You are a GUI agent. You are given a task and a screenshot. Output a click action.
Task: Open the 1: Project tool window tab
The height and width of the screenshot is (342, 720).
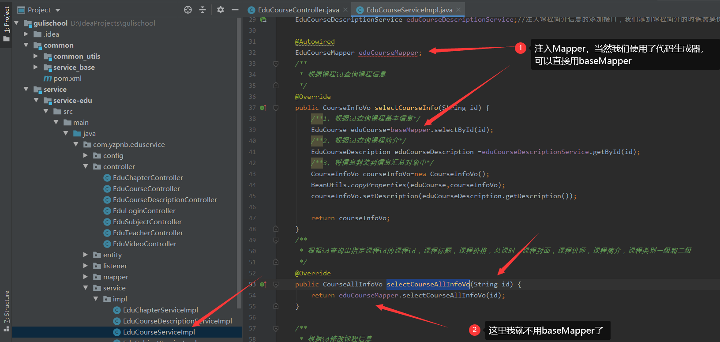coord(6,24)
